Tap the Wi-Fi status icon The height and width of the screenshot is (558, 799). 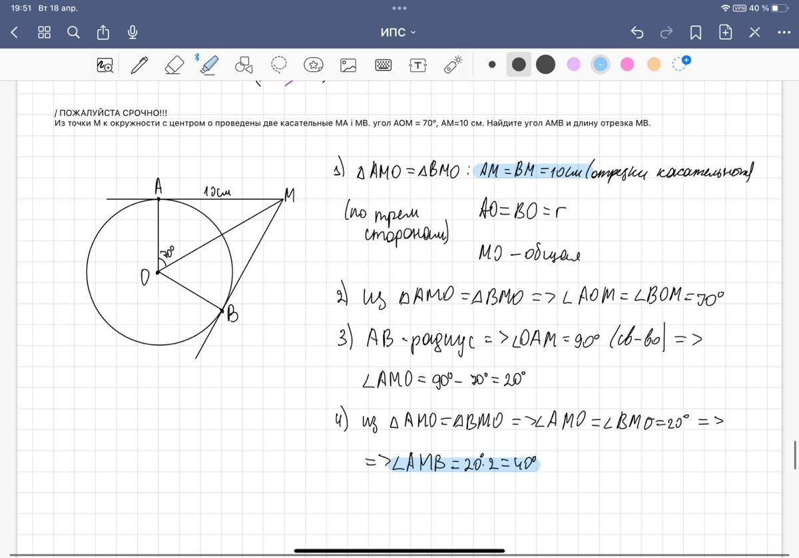coord(725,8)
